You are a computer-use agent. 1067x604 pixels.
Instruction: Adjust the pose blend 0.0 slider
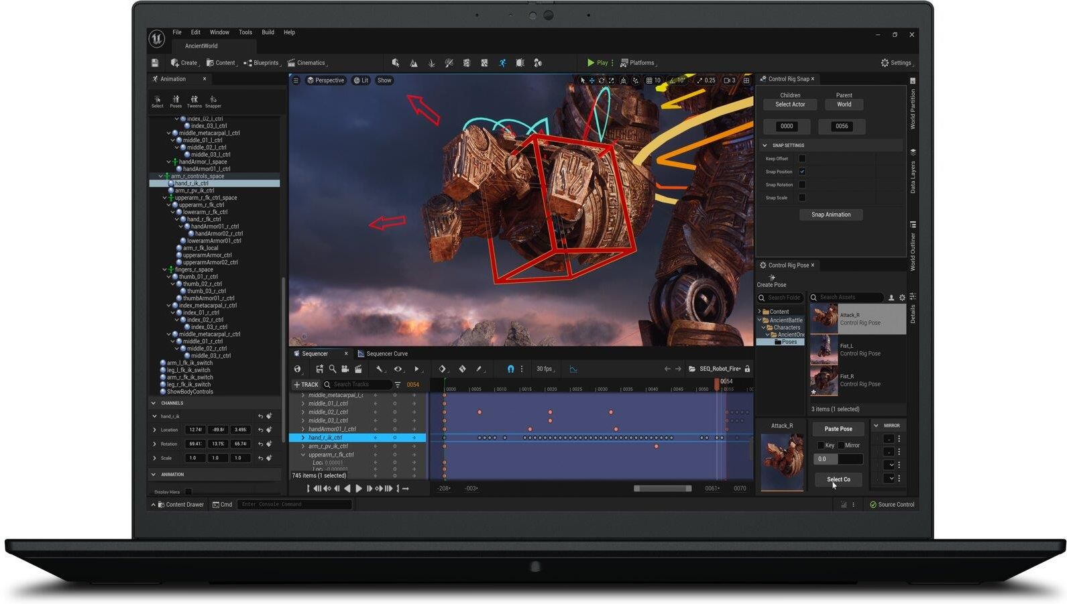click(x=838, y=459)
